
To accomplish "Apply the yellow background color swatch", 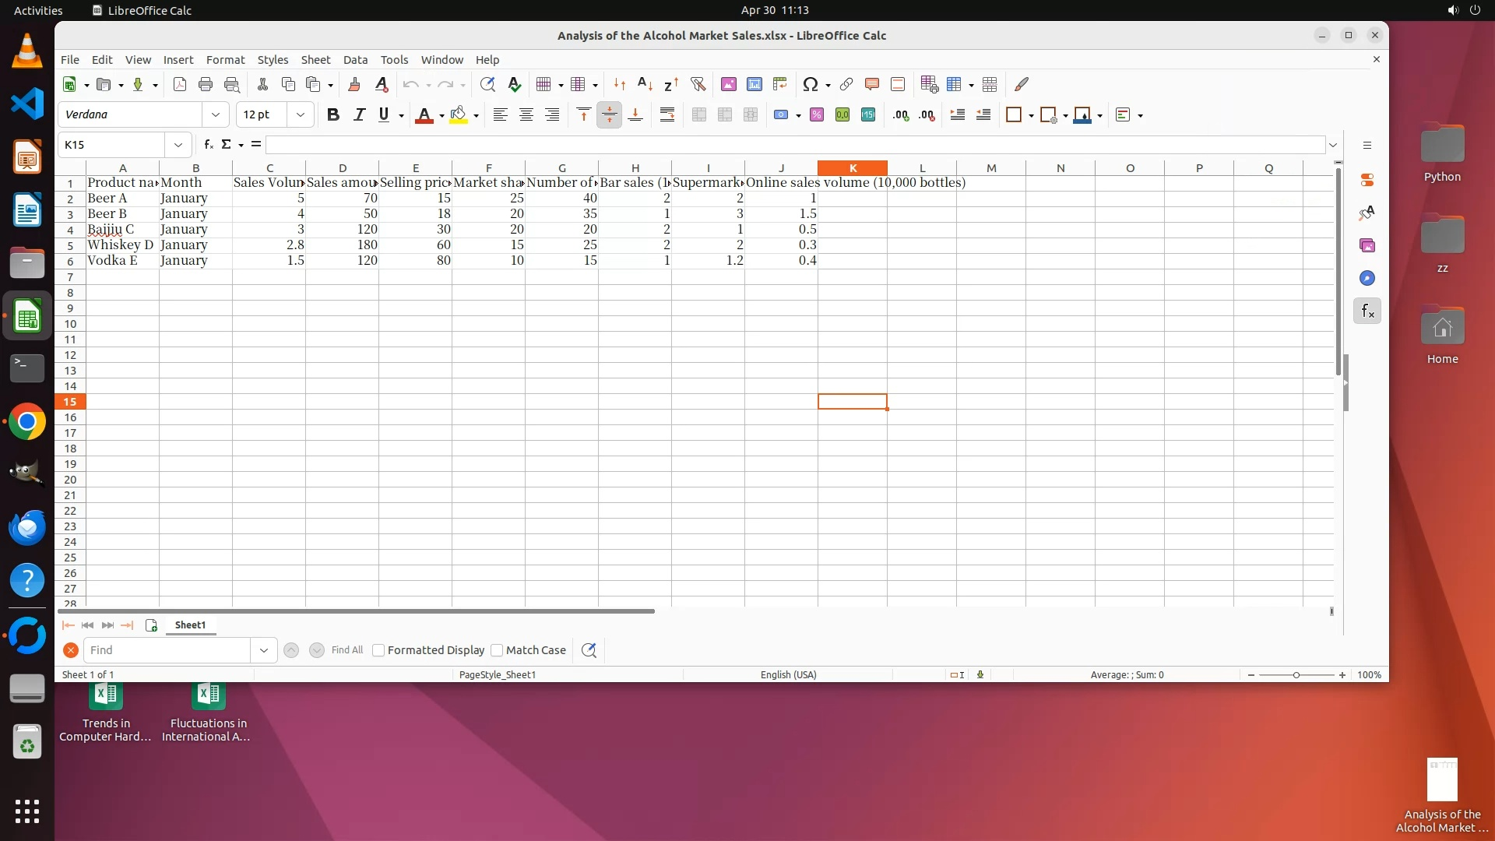I will [459, 115].
